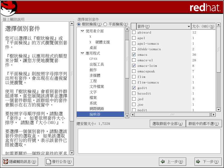Uncheck the emacs package checkbox
Image resolution: width=224 pixels, height=168 pixels.
pyautogui.click(x=134, y=55)
